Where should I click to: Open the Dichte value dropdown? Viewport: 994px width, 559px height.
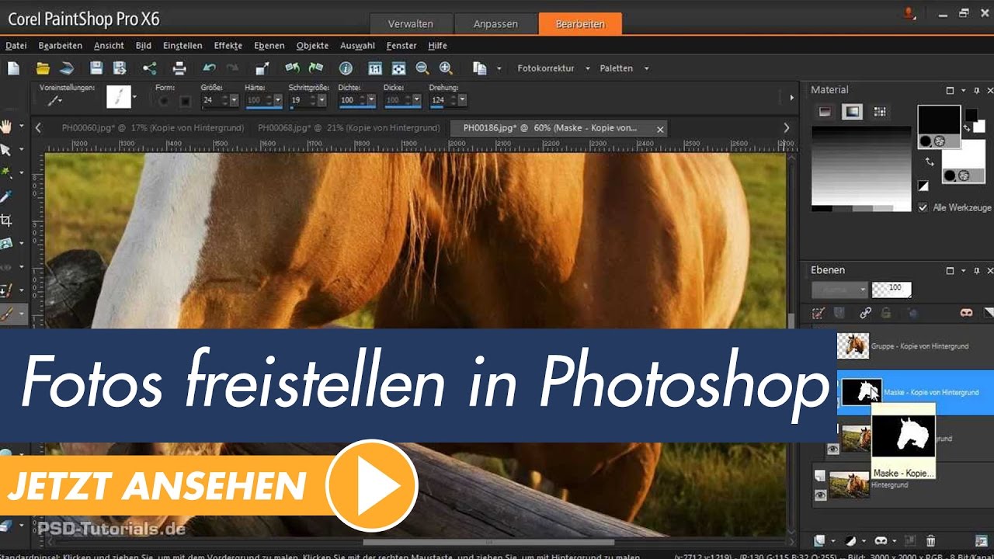click(371, 100)
